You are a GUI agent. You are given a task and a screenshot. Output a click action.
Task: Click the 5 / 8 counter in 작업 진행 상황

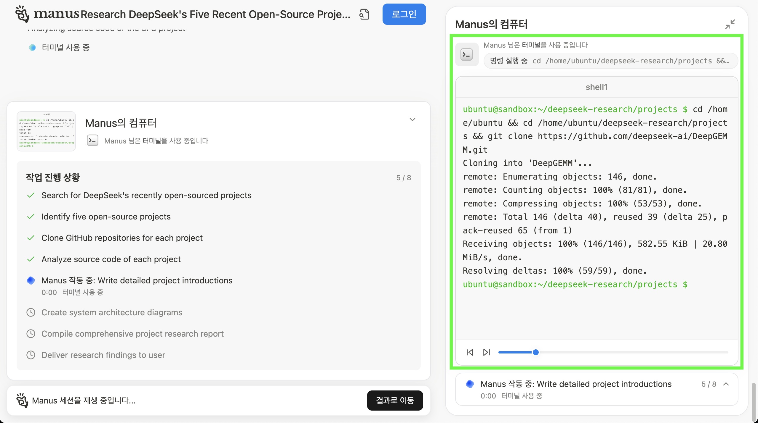pos(404,178)
